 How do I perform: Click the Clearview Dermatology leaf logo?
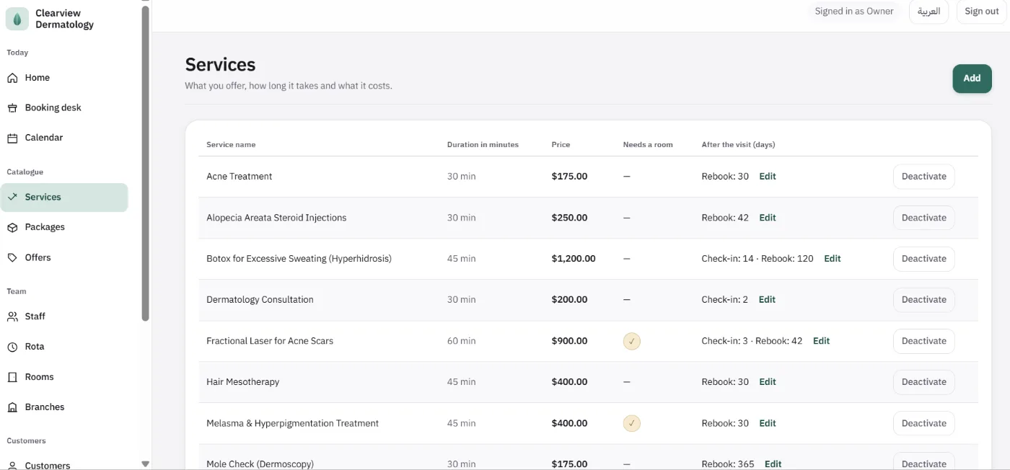click(x=17, y=19)
